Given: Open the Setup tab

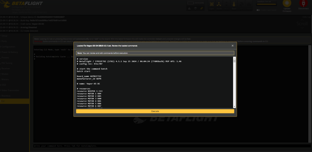Looking at the screenshot, I should (x=15, y=36).
